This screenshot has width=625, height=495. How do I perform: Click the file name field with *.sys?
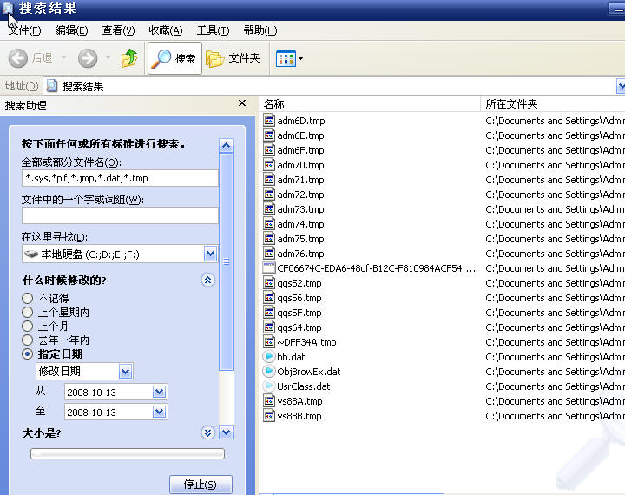[120, 178]
